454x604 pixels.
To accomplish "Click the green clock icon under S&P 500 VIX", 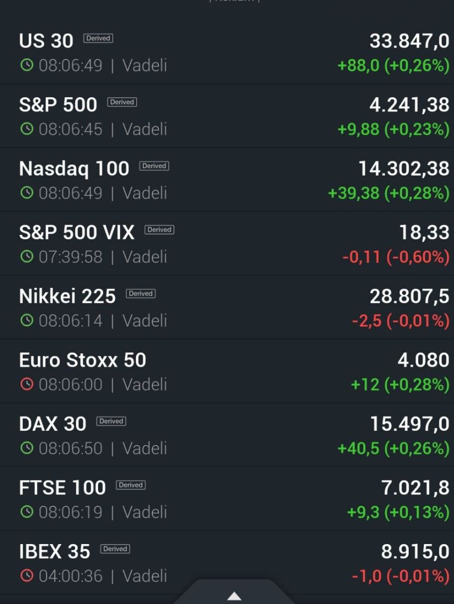I will pos(27,257).
